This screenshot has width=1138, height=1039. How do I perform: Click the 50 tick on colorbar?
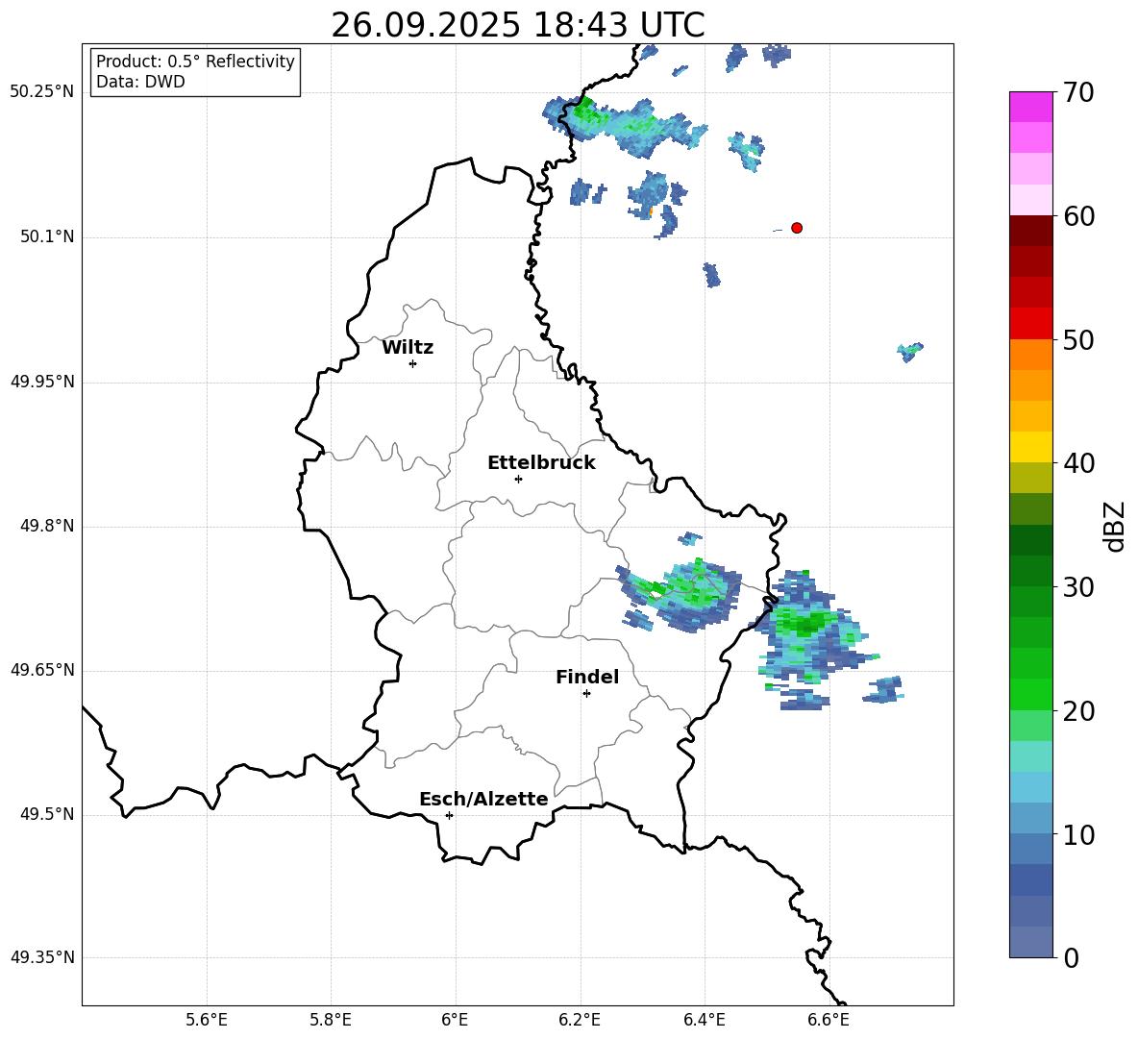pyautogui.click(x=1078, y=339)
